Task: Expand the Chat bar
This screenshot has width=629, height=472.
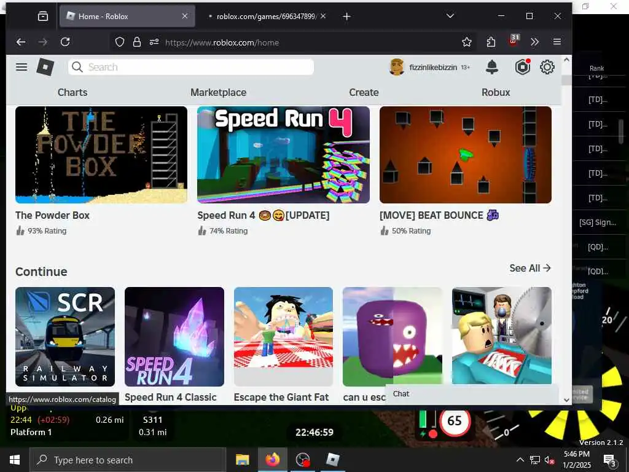Action: coord(472,394)
